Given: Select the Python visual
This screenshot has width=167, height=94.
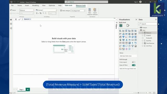Looking at the screenshot, I should tap(136, 43).
